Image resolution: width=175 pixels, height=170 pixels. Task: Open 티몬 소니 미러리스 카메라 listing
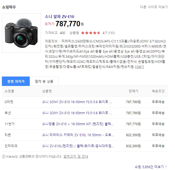[78, 135]
